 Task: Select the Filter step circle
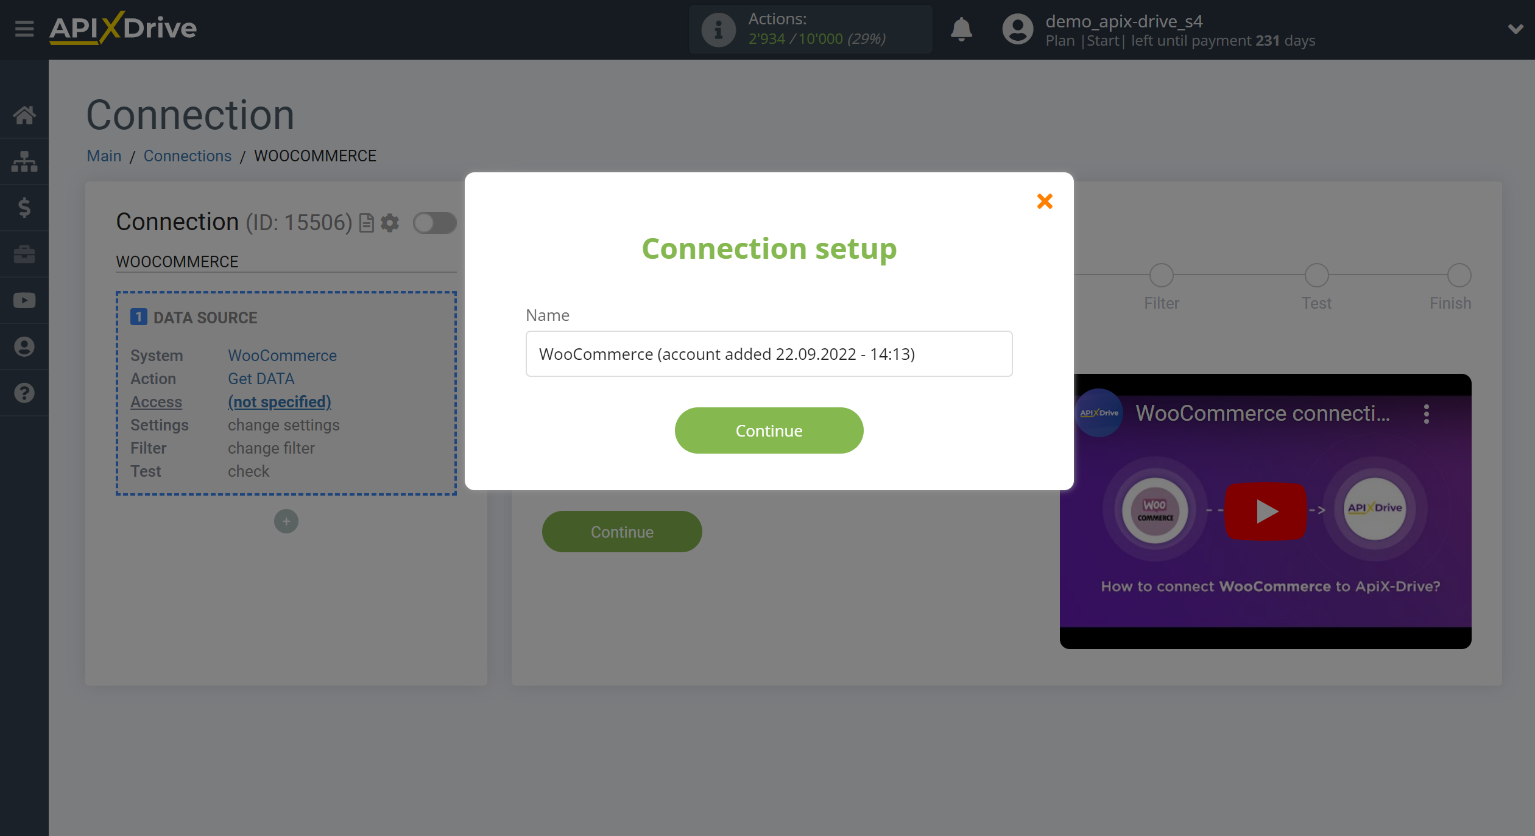click(1161, 275)
